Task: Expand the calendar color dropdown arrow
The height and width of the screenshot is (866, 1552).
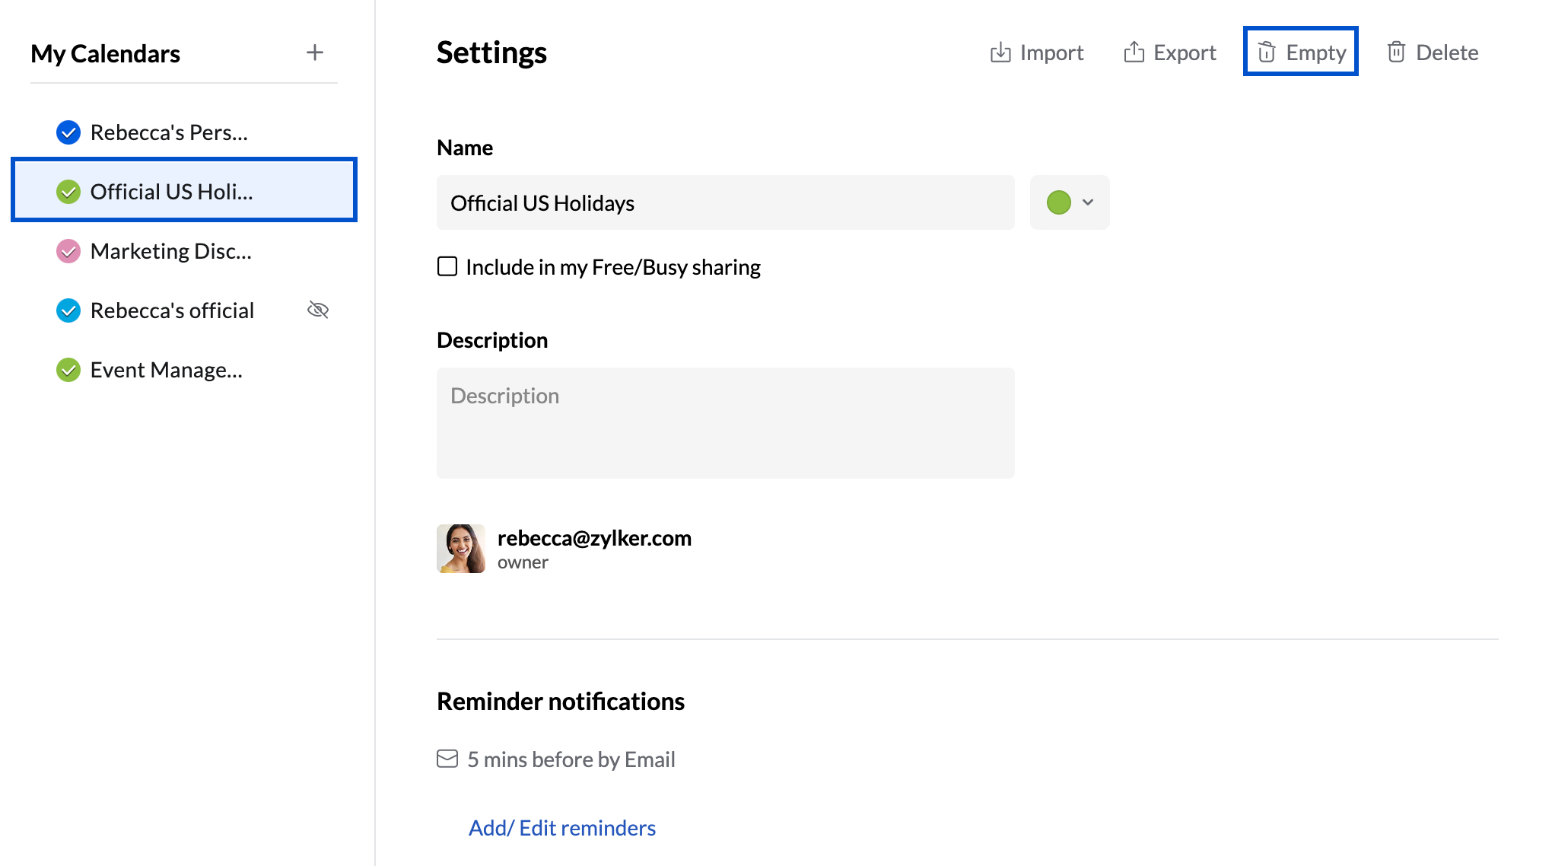Action: click(1088, 202)
